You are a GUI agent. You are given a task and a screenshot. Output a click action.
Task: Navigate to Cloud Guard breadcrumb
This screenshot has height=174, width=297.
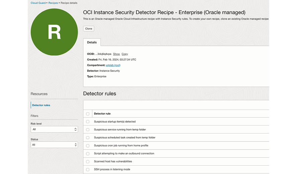[38, 3]
